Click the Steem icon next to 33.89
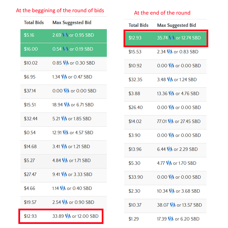Viewport: 228px width, 228px height. click(x=68, y=216)
